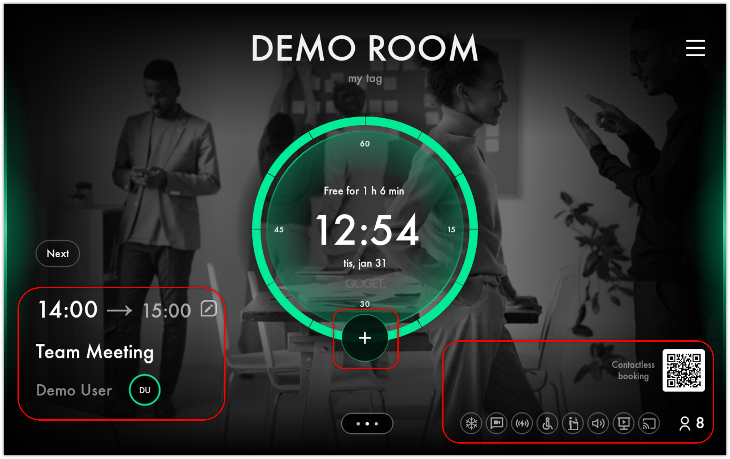Open the hamburger menu

[x=695, y=48]
